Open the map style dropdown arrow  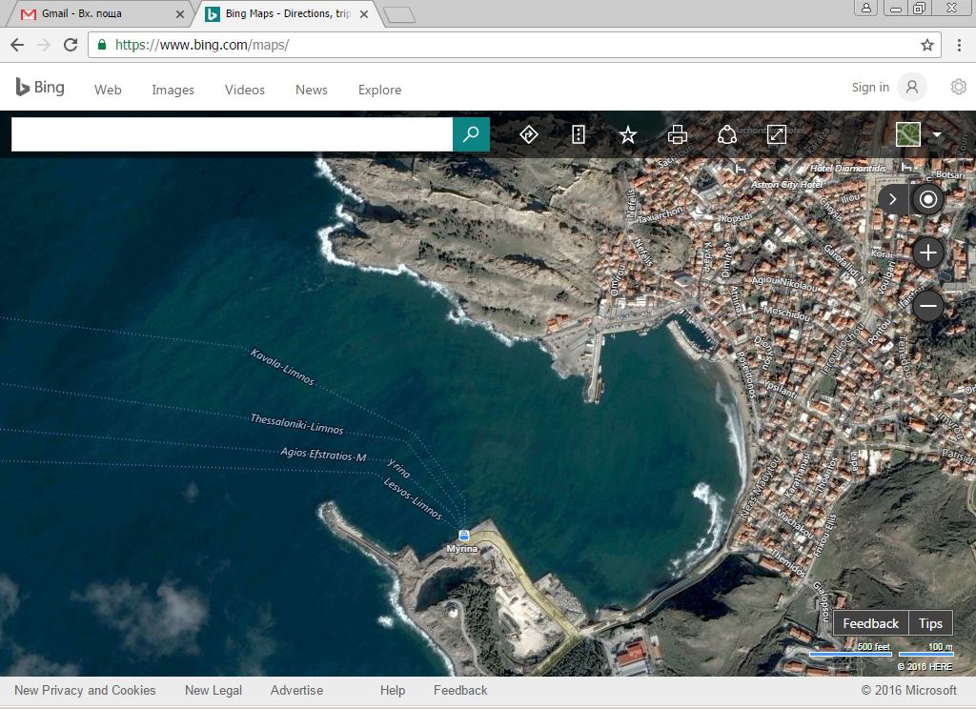(x=937, y=135)
